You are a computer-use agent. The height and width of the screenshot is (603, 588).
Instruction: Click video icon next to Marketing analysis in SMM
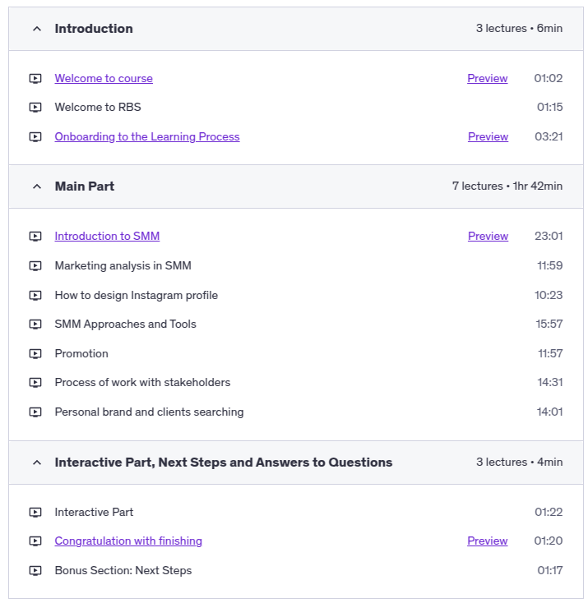tap(35, 266)
